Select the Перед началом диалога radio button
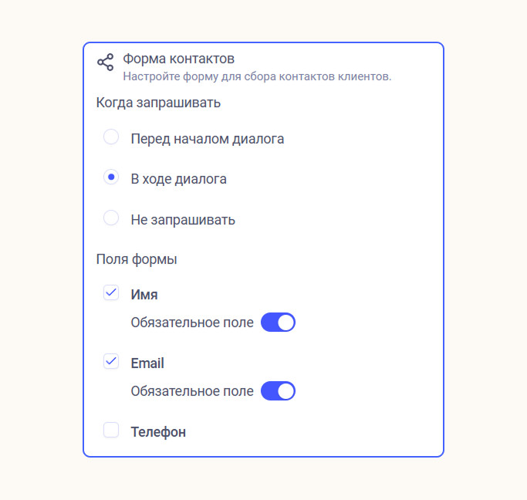Viewport: 527px width, 500px height. coord(111,137)
